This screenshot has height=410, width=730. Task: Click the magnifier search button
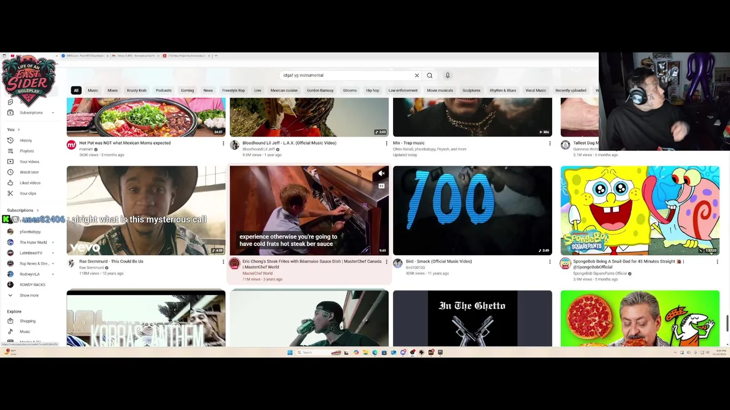(429, 75)
